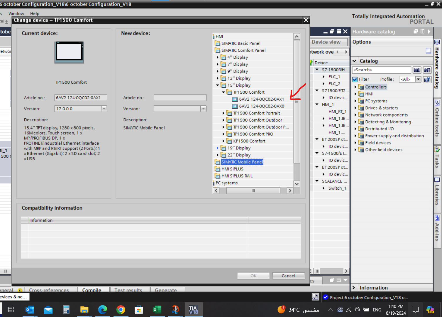Click the Options view toggle icon
Screen dimensions: 442x317
coord(428,51)
